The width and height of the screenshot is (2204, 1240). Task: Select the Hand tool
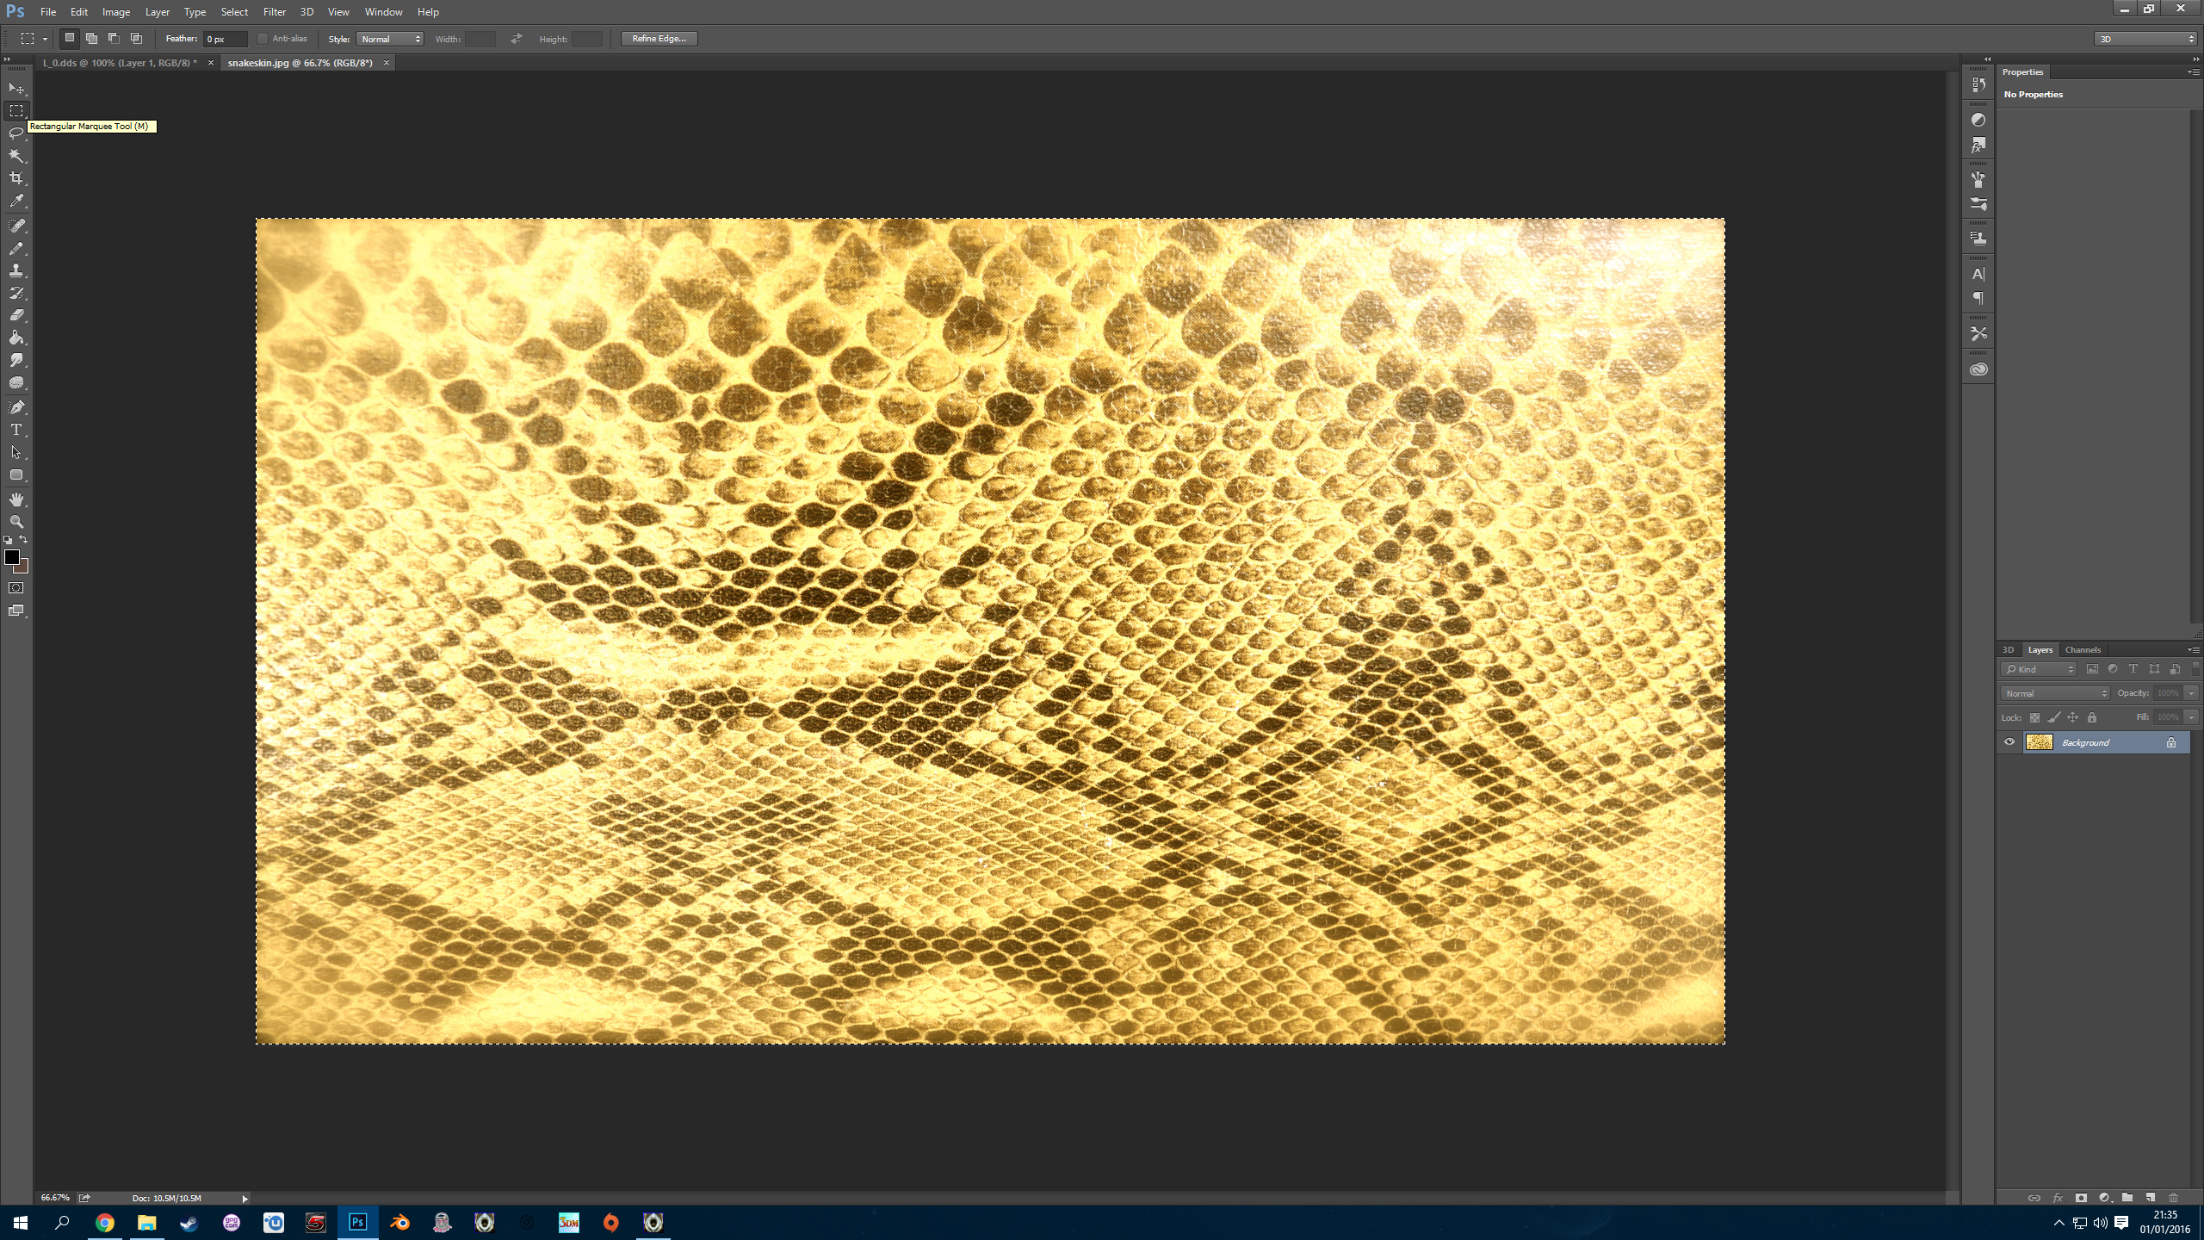[15, 499]
